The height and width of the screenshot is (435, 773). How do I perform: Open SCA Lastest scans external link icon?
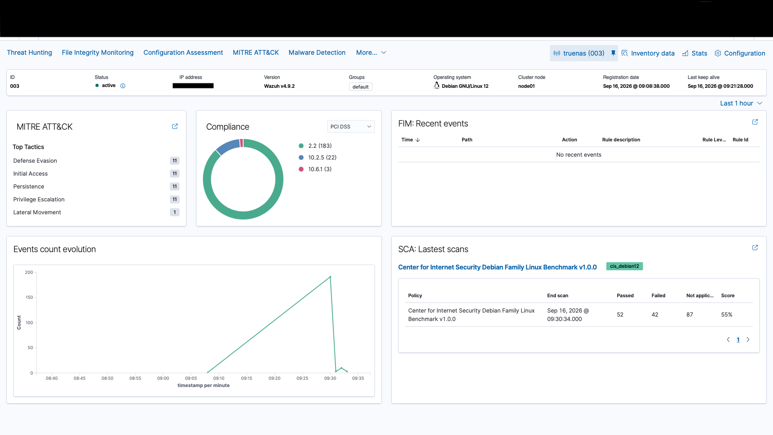pyautogui.click(x=755, y=248)
